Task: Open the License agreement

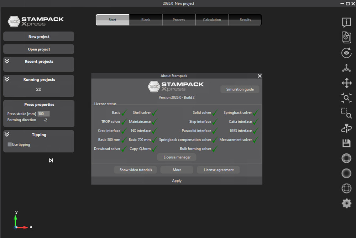Action: tap(219, 170)
